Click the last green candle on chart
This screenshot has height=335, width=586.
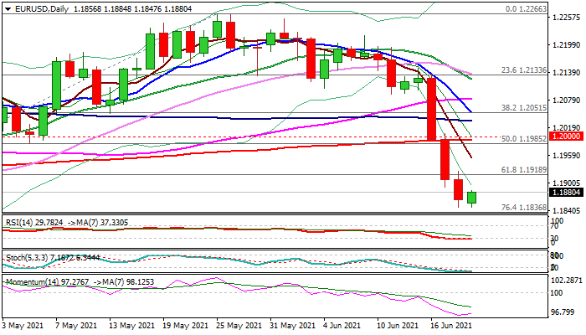pyautogui.click(x=472, y=198)
